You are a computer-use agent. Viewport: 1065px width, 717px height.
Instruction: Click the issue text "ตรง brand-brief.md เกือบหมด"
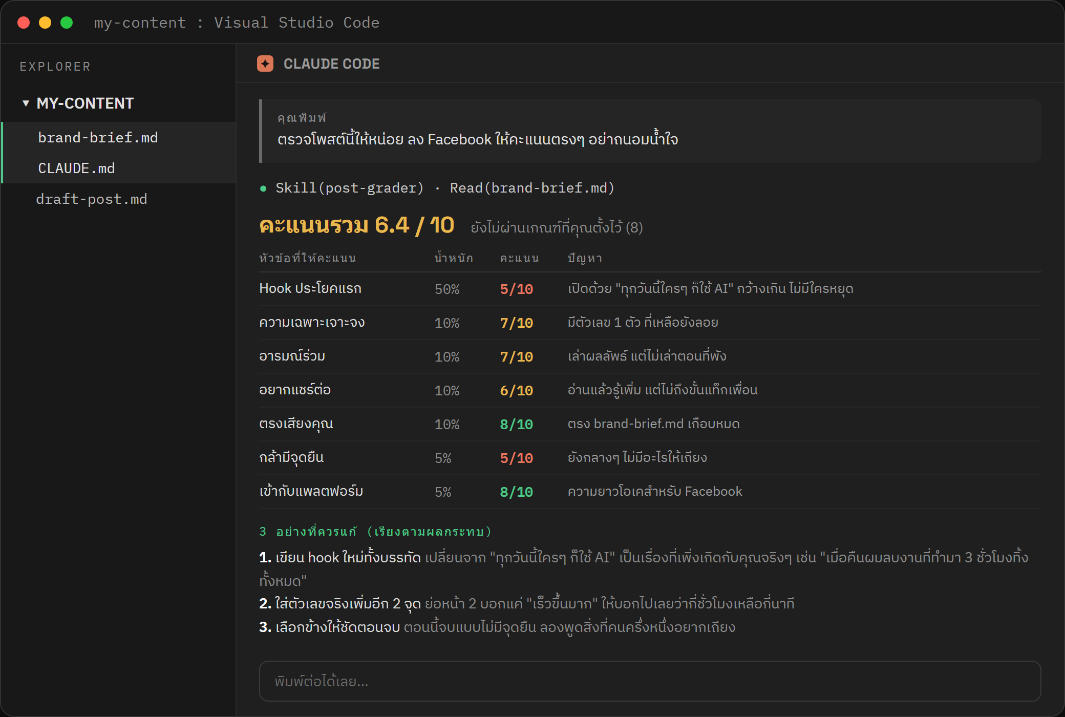(653, 424)
